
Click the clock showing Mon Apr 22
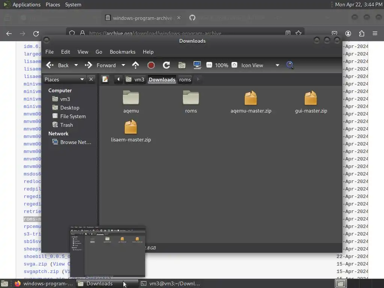358,4
